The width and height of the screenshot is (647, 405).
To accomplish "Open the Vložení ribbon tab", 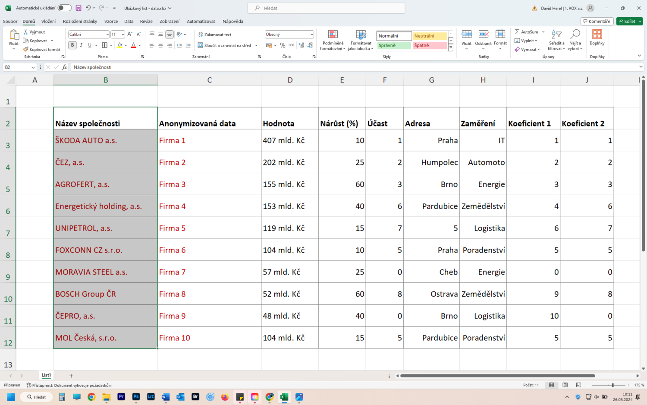I will (48, 21).
